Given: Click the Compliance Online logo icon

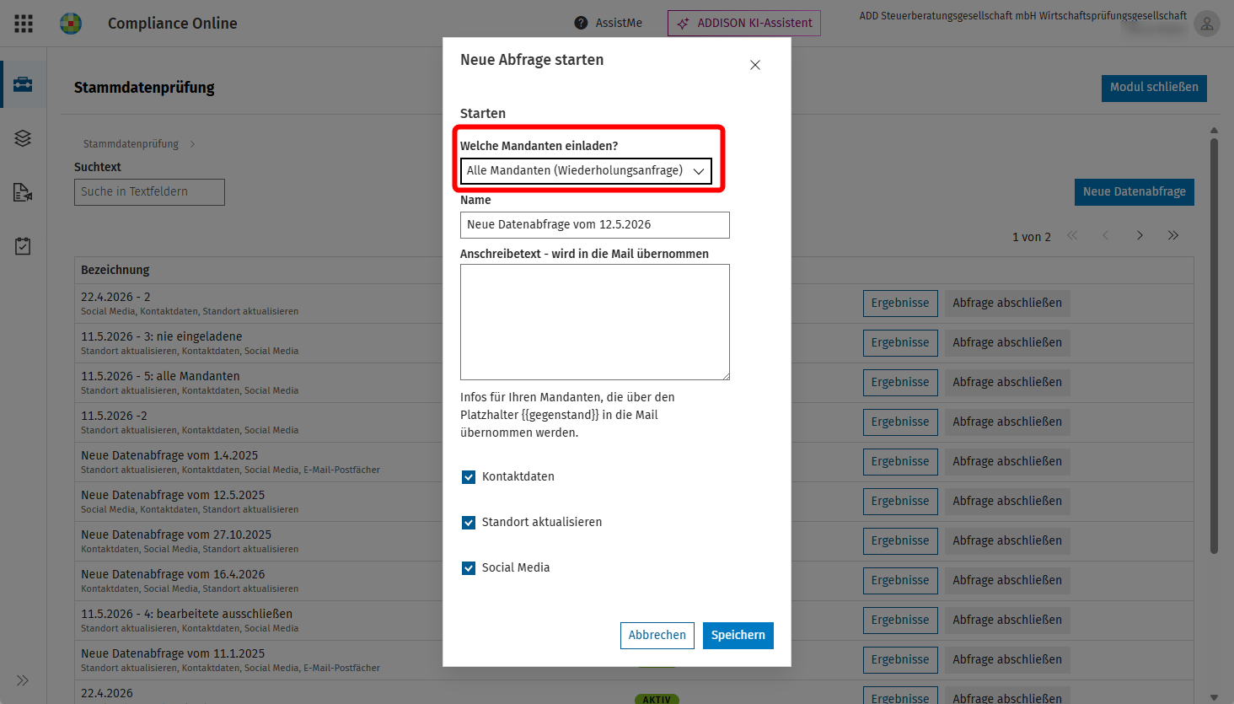Looking at the screenshot, I should pos(71,24).
